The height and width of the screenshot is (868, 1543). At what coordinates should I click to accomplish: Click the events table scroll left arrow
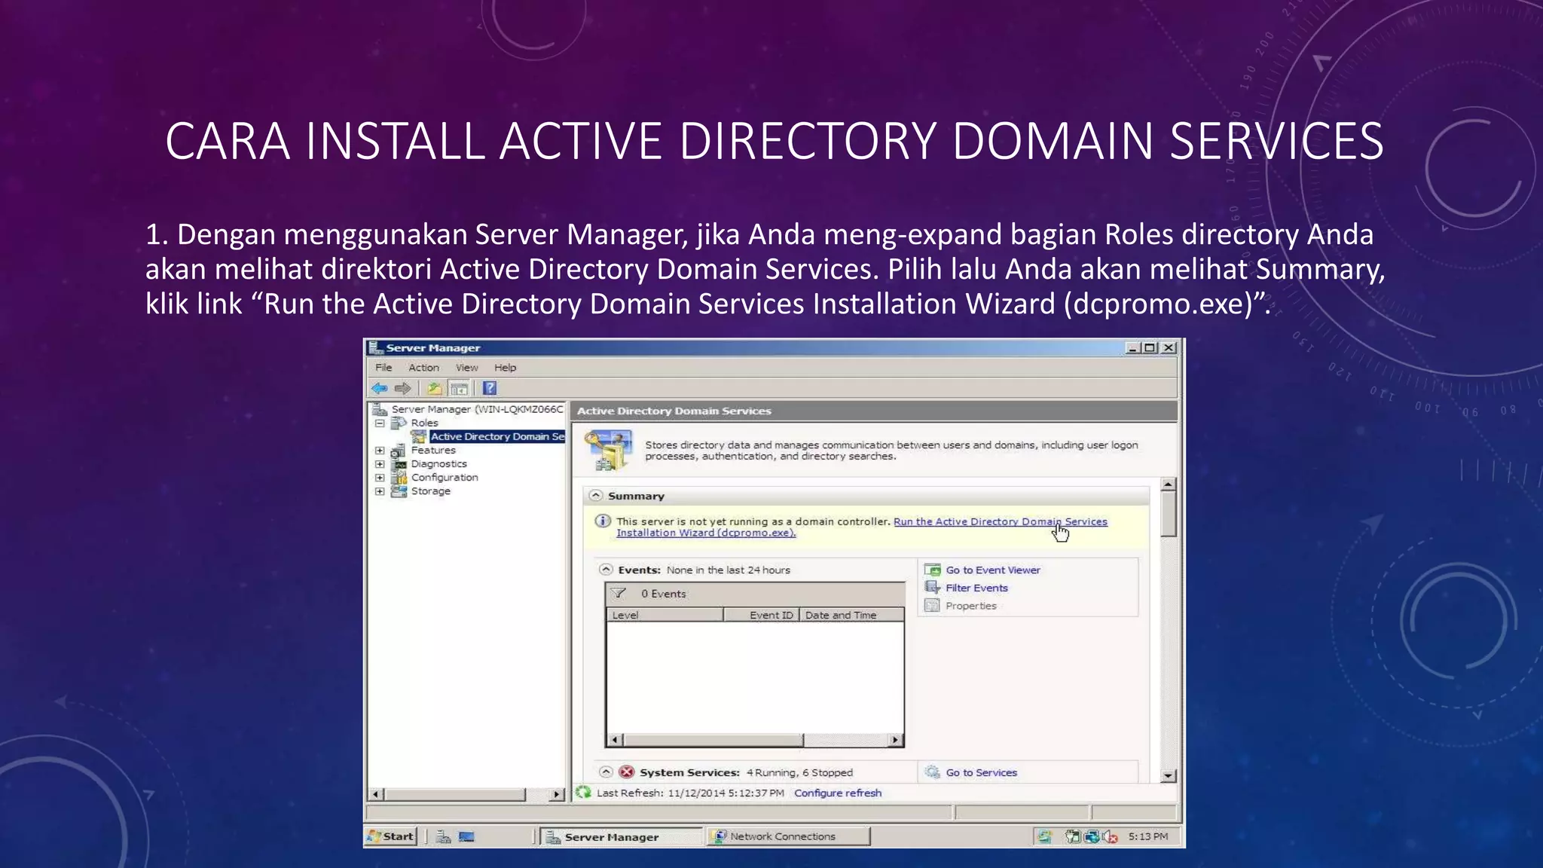pos(615,740)
